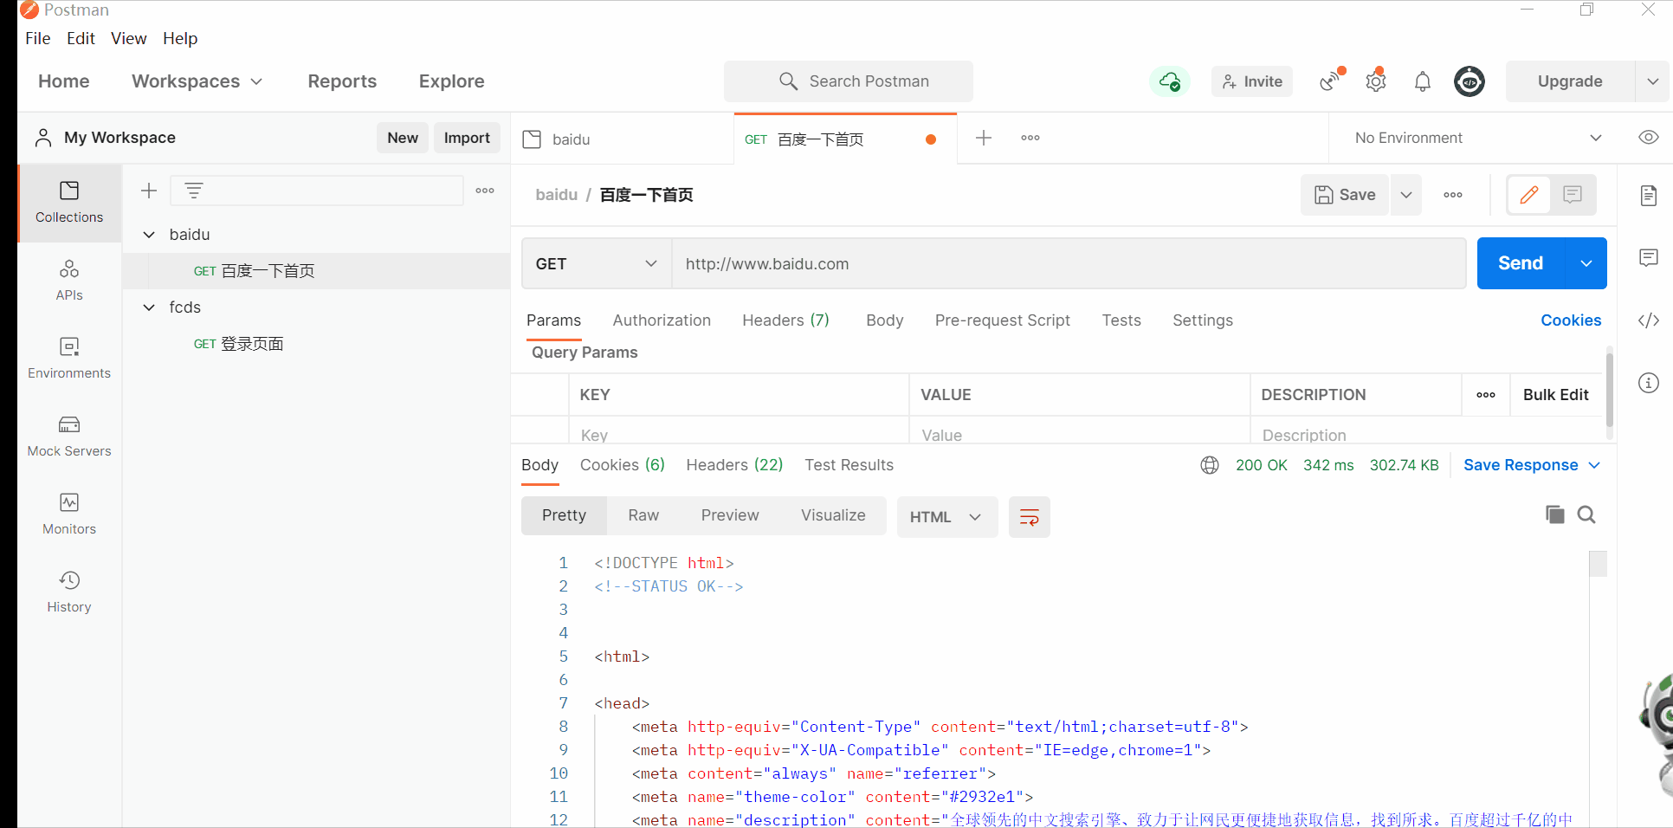Open the File menu
Screen dimensions: 1673x828
(x=37, y=38)
